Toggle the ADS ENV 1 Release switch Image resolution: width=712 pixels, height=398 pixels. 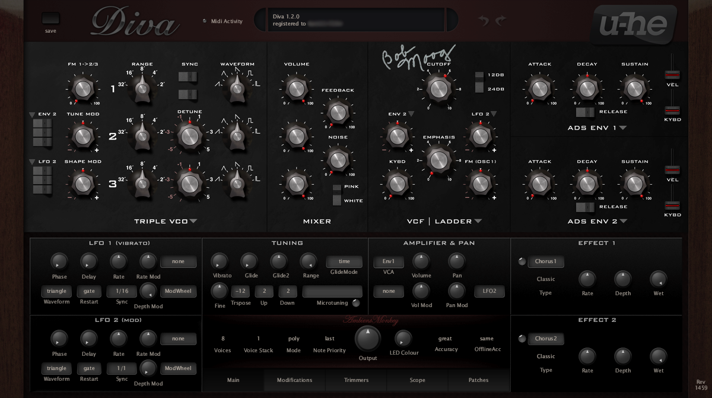click(586, 112)
